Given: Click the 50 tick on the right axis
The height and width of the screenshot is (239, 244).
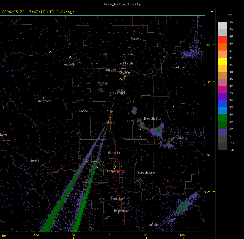Looking at the screenshot, I should [x=209, y=81].
